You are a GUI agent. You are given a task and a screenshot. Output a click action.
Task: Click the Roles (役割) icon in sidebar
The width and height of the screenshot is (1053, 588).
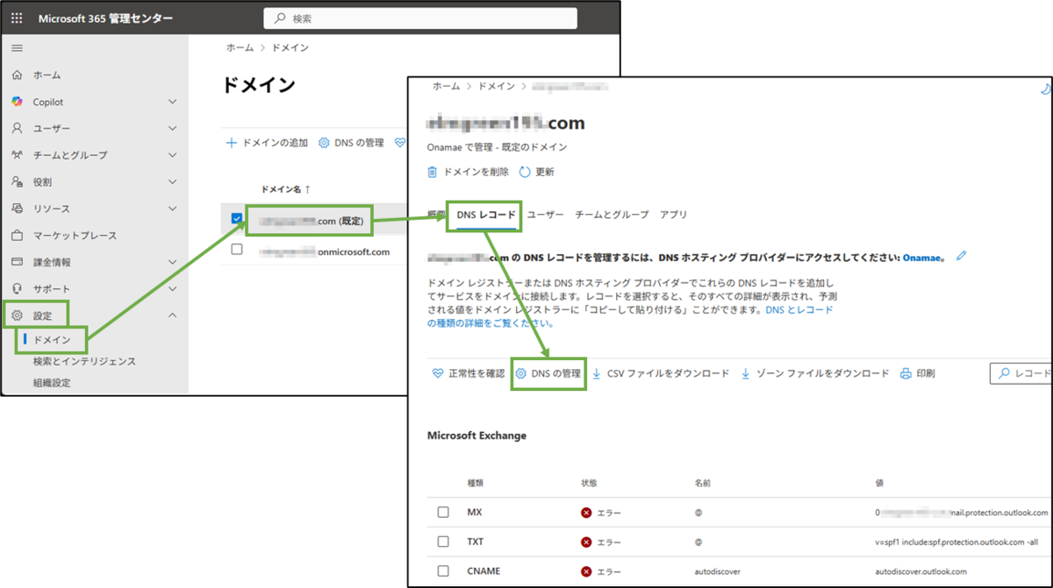coord(17,181)
